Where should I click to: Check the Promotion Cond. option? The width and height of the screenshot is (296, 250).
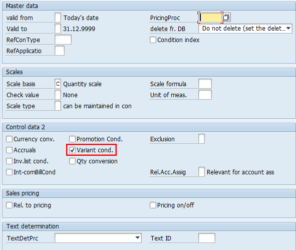[x=72, y=139]
